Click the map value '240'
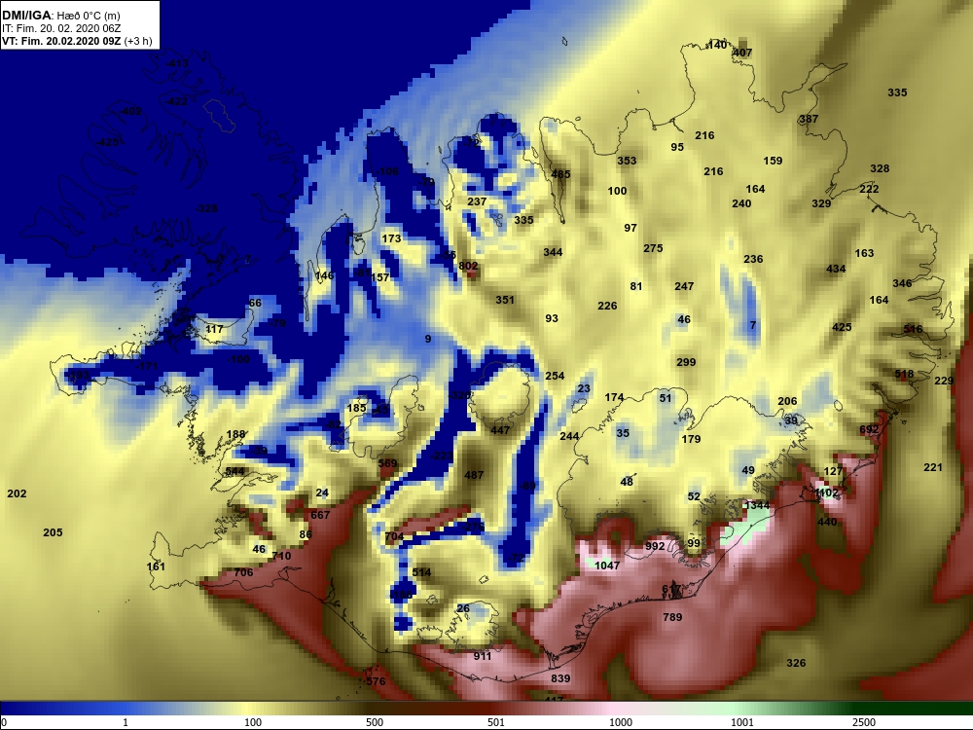 (x=741, y=203)
